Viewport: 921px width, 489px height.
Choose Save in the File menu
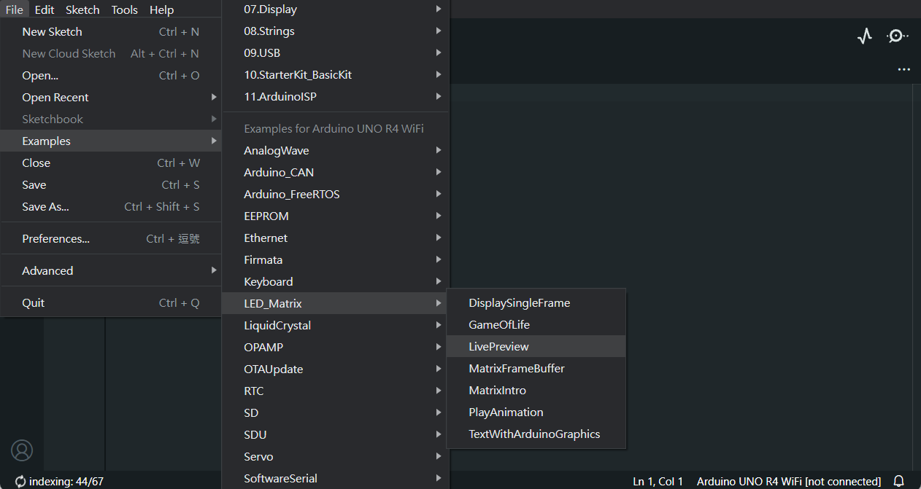point(111,185)
